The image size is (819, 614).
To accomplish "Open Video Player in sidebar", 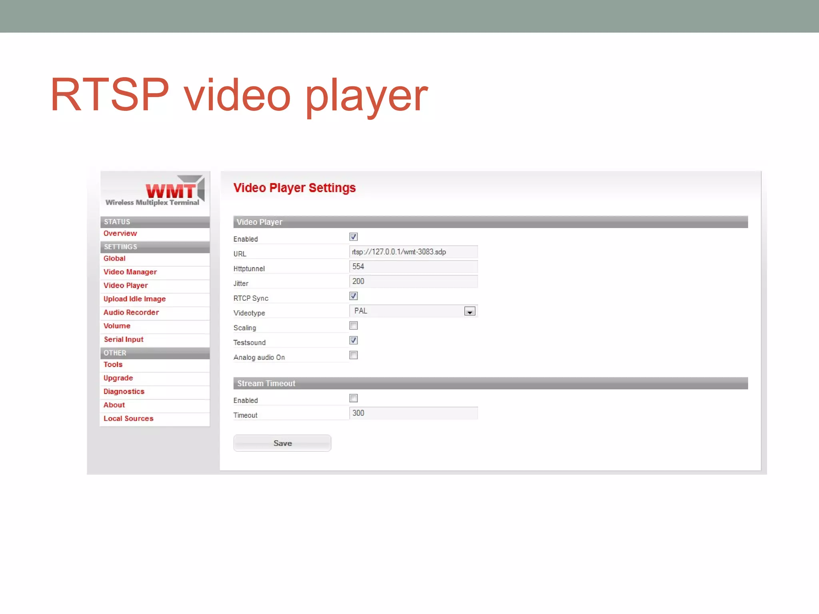I will pos(126,285).
